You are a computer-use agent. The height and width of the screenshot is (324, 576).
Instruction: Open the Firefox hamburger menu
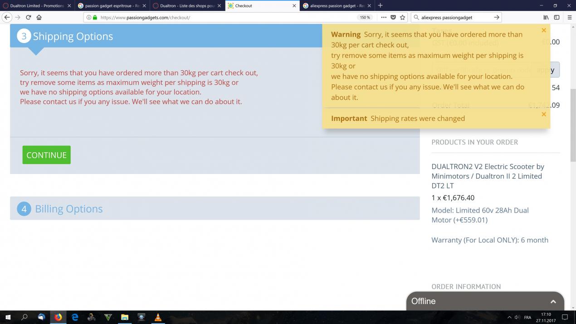570,17
